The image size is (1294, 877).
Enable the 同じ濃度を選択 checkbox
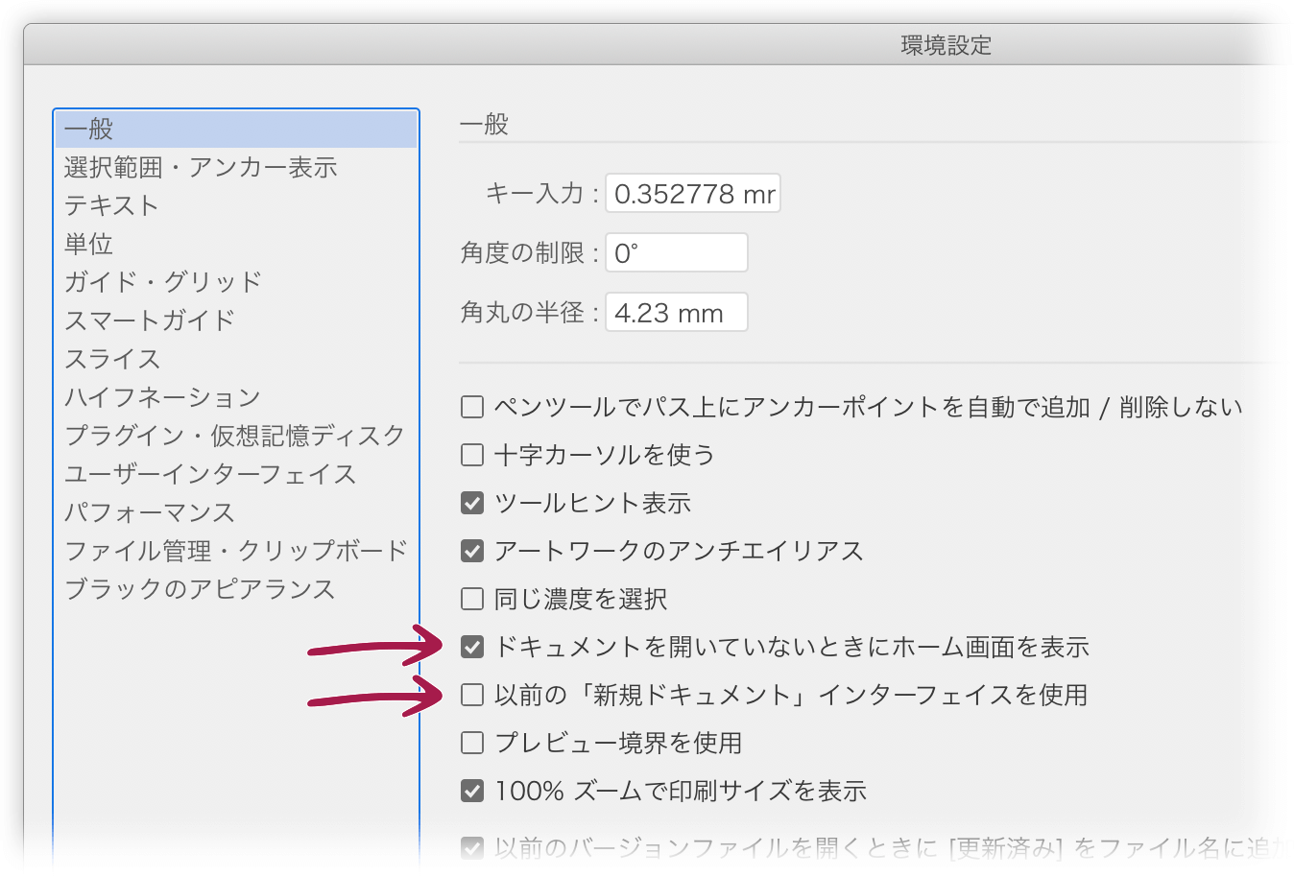point(472,599)
